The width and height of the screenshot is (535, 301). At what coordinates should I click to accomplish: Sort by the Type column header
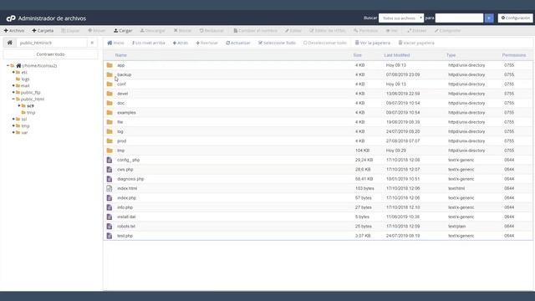click(x=451, y=55)
